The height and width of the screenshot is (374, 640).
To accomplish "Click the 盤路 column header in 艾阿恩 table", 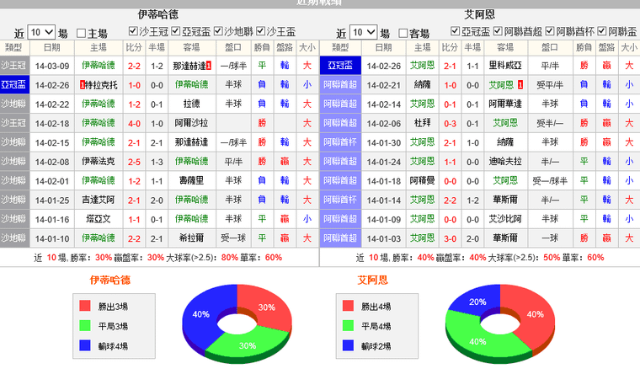I will 606,48.
